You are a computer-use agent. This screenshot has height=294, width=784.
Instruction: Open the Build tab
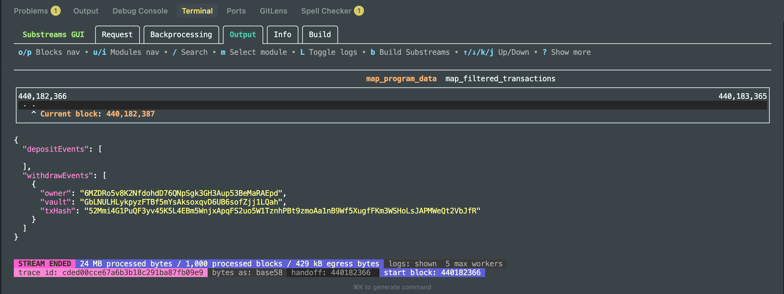coord(320,35)
